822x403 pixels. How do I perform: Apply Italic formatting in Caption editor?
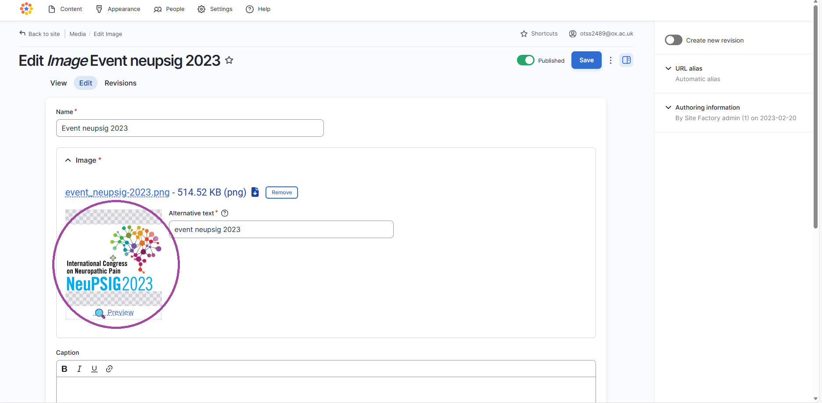(x=79, y=369)
